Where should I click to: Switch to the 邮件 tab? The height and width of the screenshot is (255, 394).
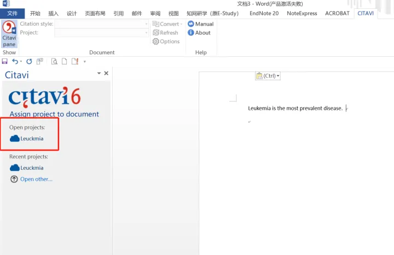tap(137, 14)
